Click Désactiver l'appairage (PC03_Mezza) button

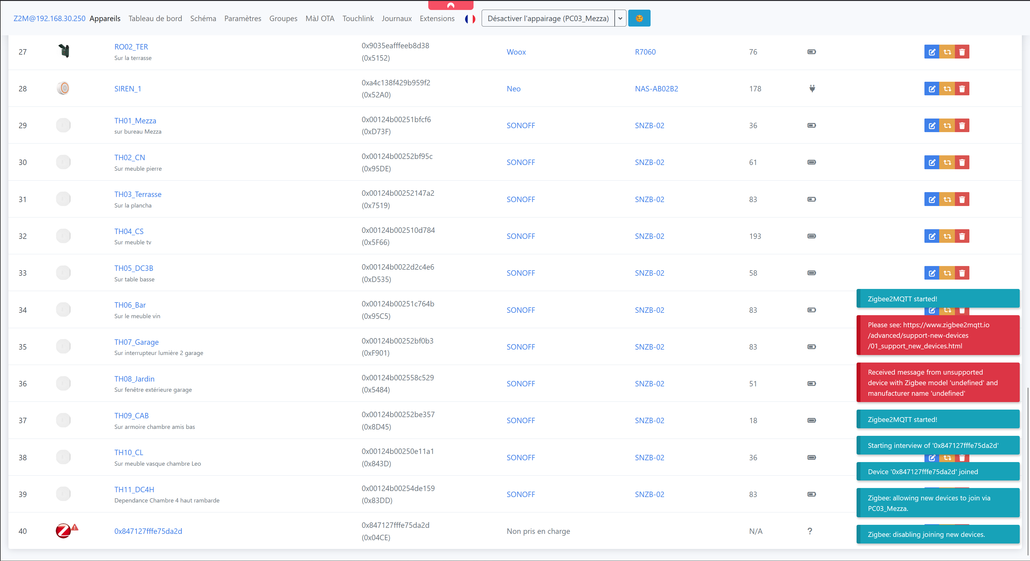click(548, 18)
